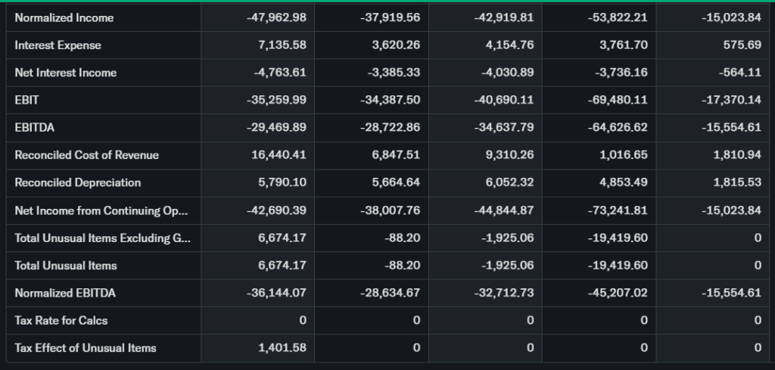Select the 16,440.41 cost of revenue cell

(279, 155)
